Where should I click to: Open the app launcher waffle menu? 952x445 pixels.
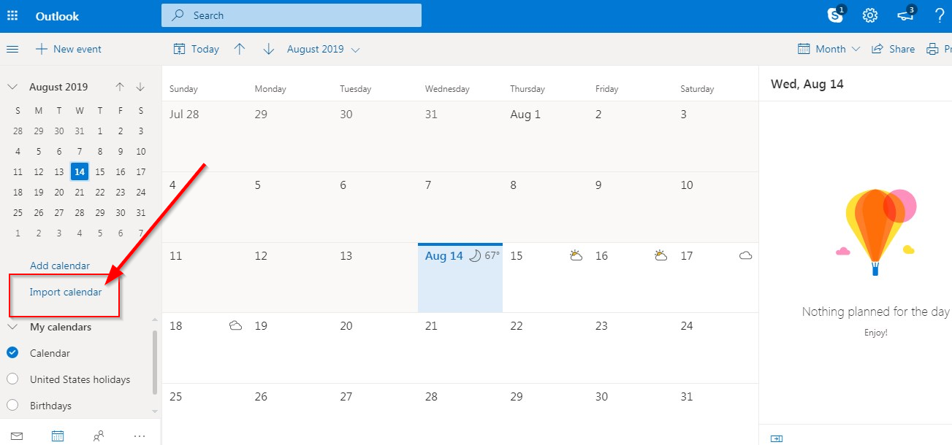coord(12,16)
